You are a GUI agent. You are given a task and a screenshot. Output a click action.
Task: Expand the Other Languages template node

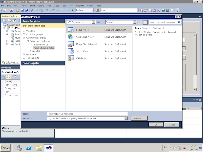coord(24,34)
